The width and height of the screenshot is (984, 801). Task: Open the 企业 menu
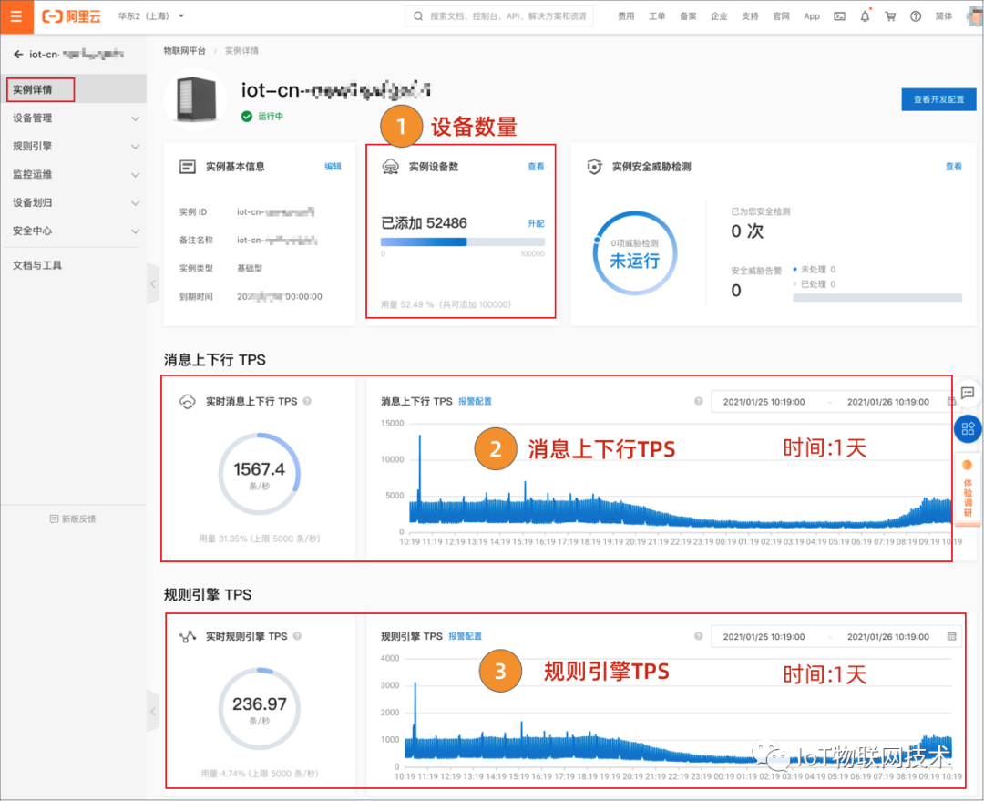(x=719, y=16)
